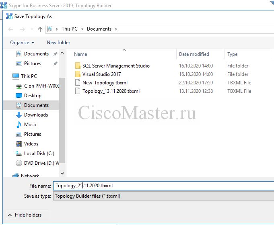Open the recent locations dropdown arrow
Viewport: 274px width, 225px height.
tap(32, 29)
